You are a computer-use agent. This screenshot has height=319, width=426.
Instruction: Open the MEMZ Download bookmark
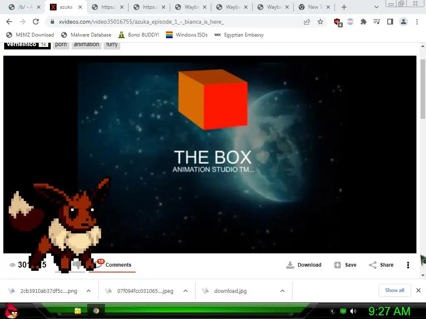30,35
